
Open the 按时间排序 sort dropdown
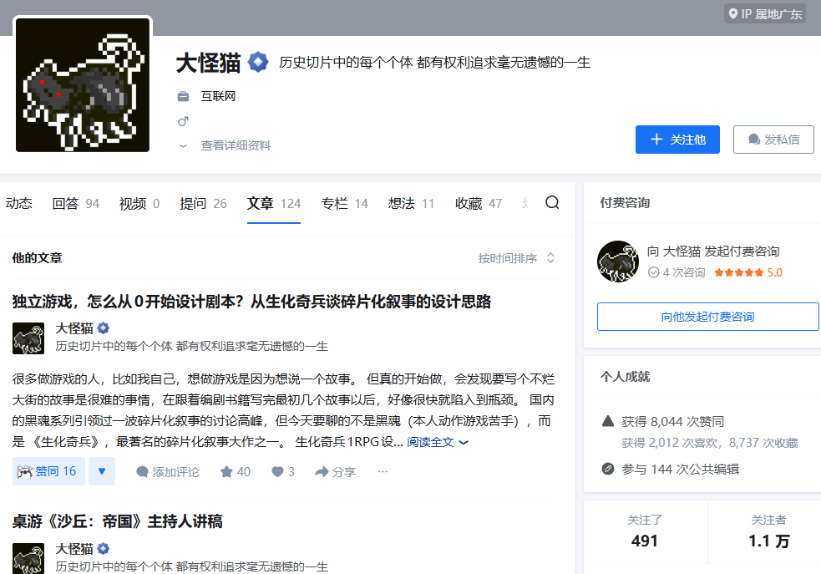point(516,258)
